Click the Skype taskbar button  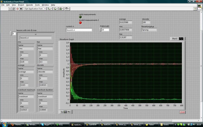47,124
